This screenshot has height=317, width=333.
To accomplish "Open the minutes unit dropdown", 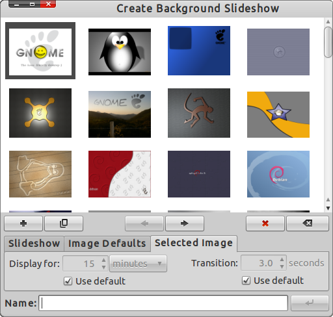I will coord(138,264).
